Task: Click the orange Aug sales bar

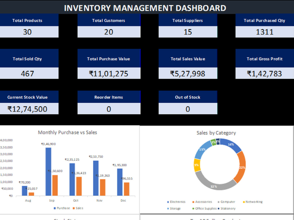Action: (31, 194)
